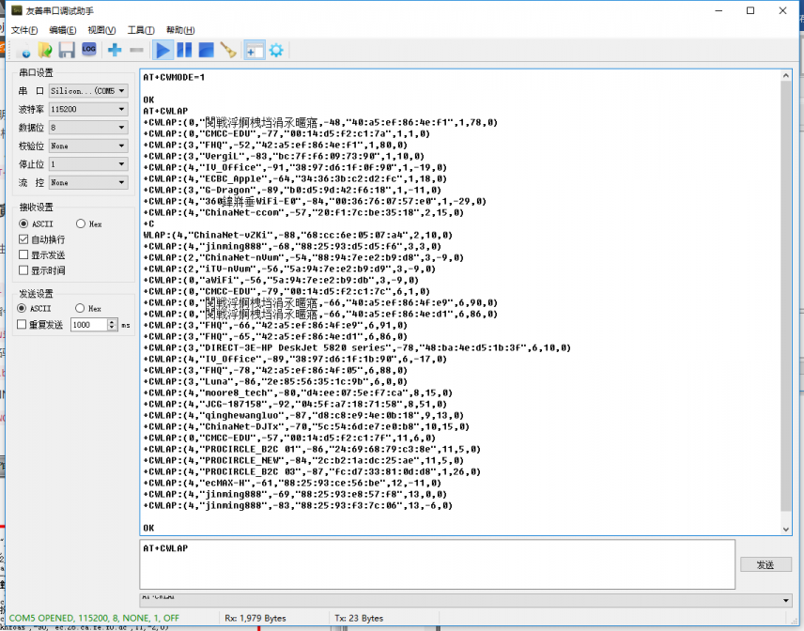This screenshot has height=631, width=804.
Task: Click the save floppy disk icon
Action: pos(67,50)
